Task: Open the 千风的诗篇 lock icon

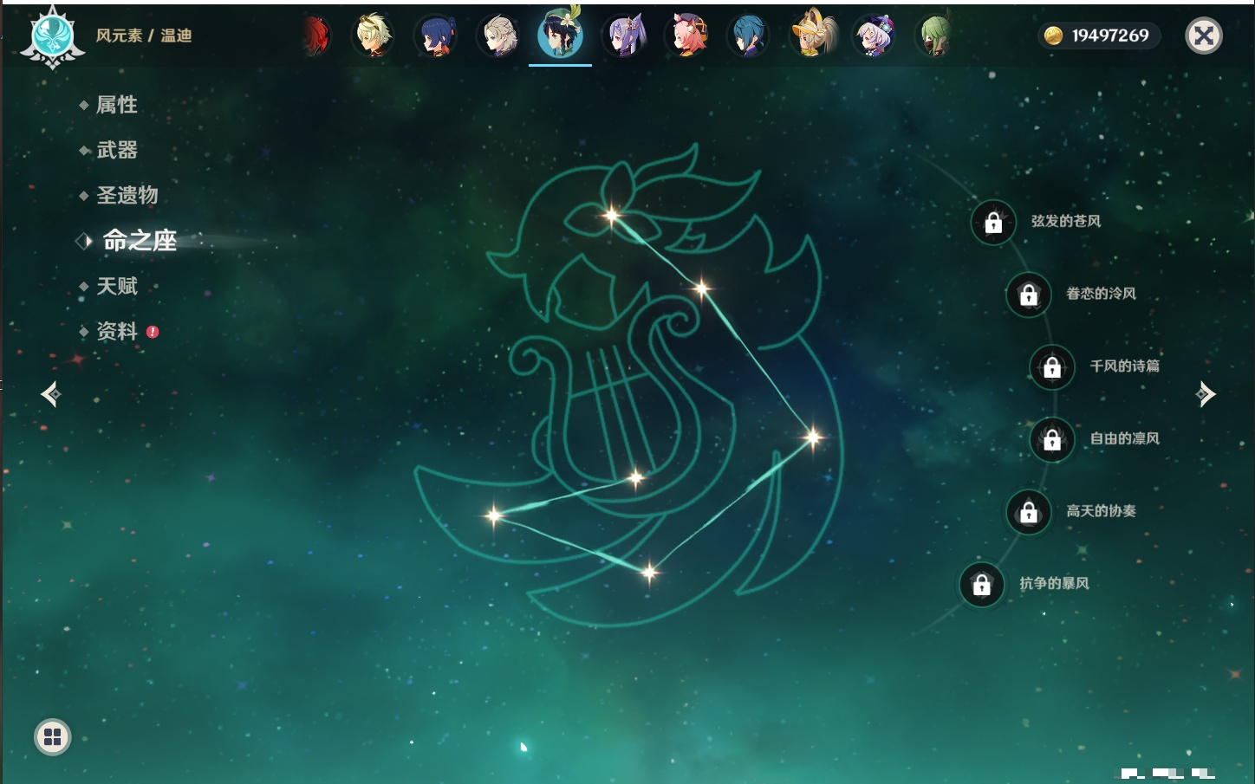Action: [x=1052, y=367]
